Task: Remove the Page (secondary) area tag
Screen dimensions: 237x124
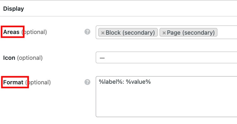Action: pyautogui.click(x=164, y=33)
